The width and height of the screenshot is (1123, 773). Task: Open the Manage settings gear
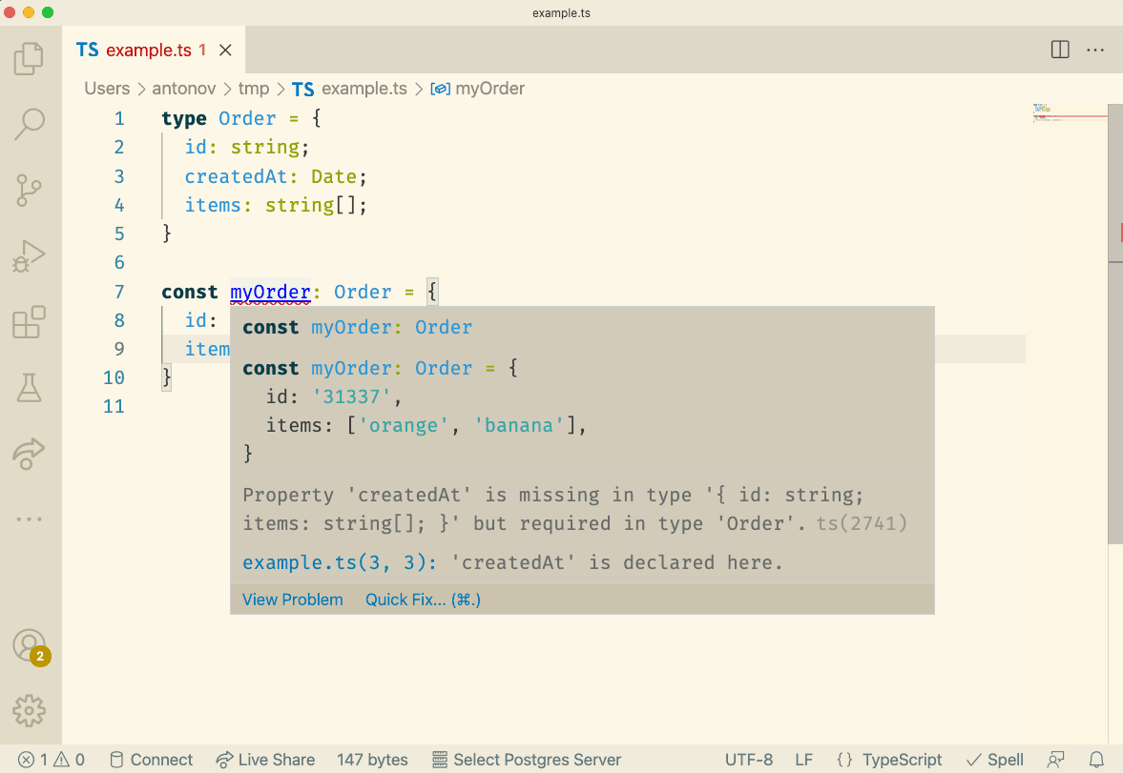coord(30,711)
